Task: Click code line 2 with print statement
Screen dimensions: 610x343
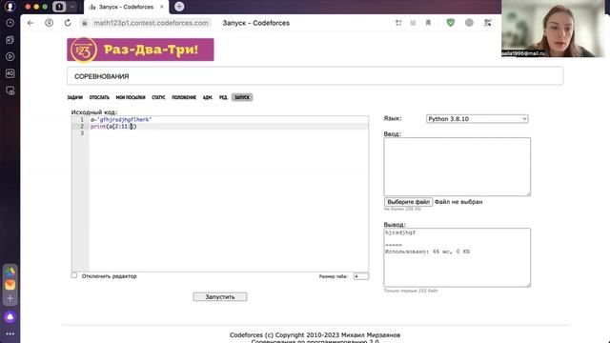Action: click(230, 127)
